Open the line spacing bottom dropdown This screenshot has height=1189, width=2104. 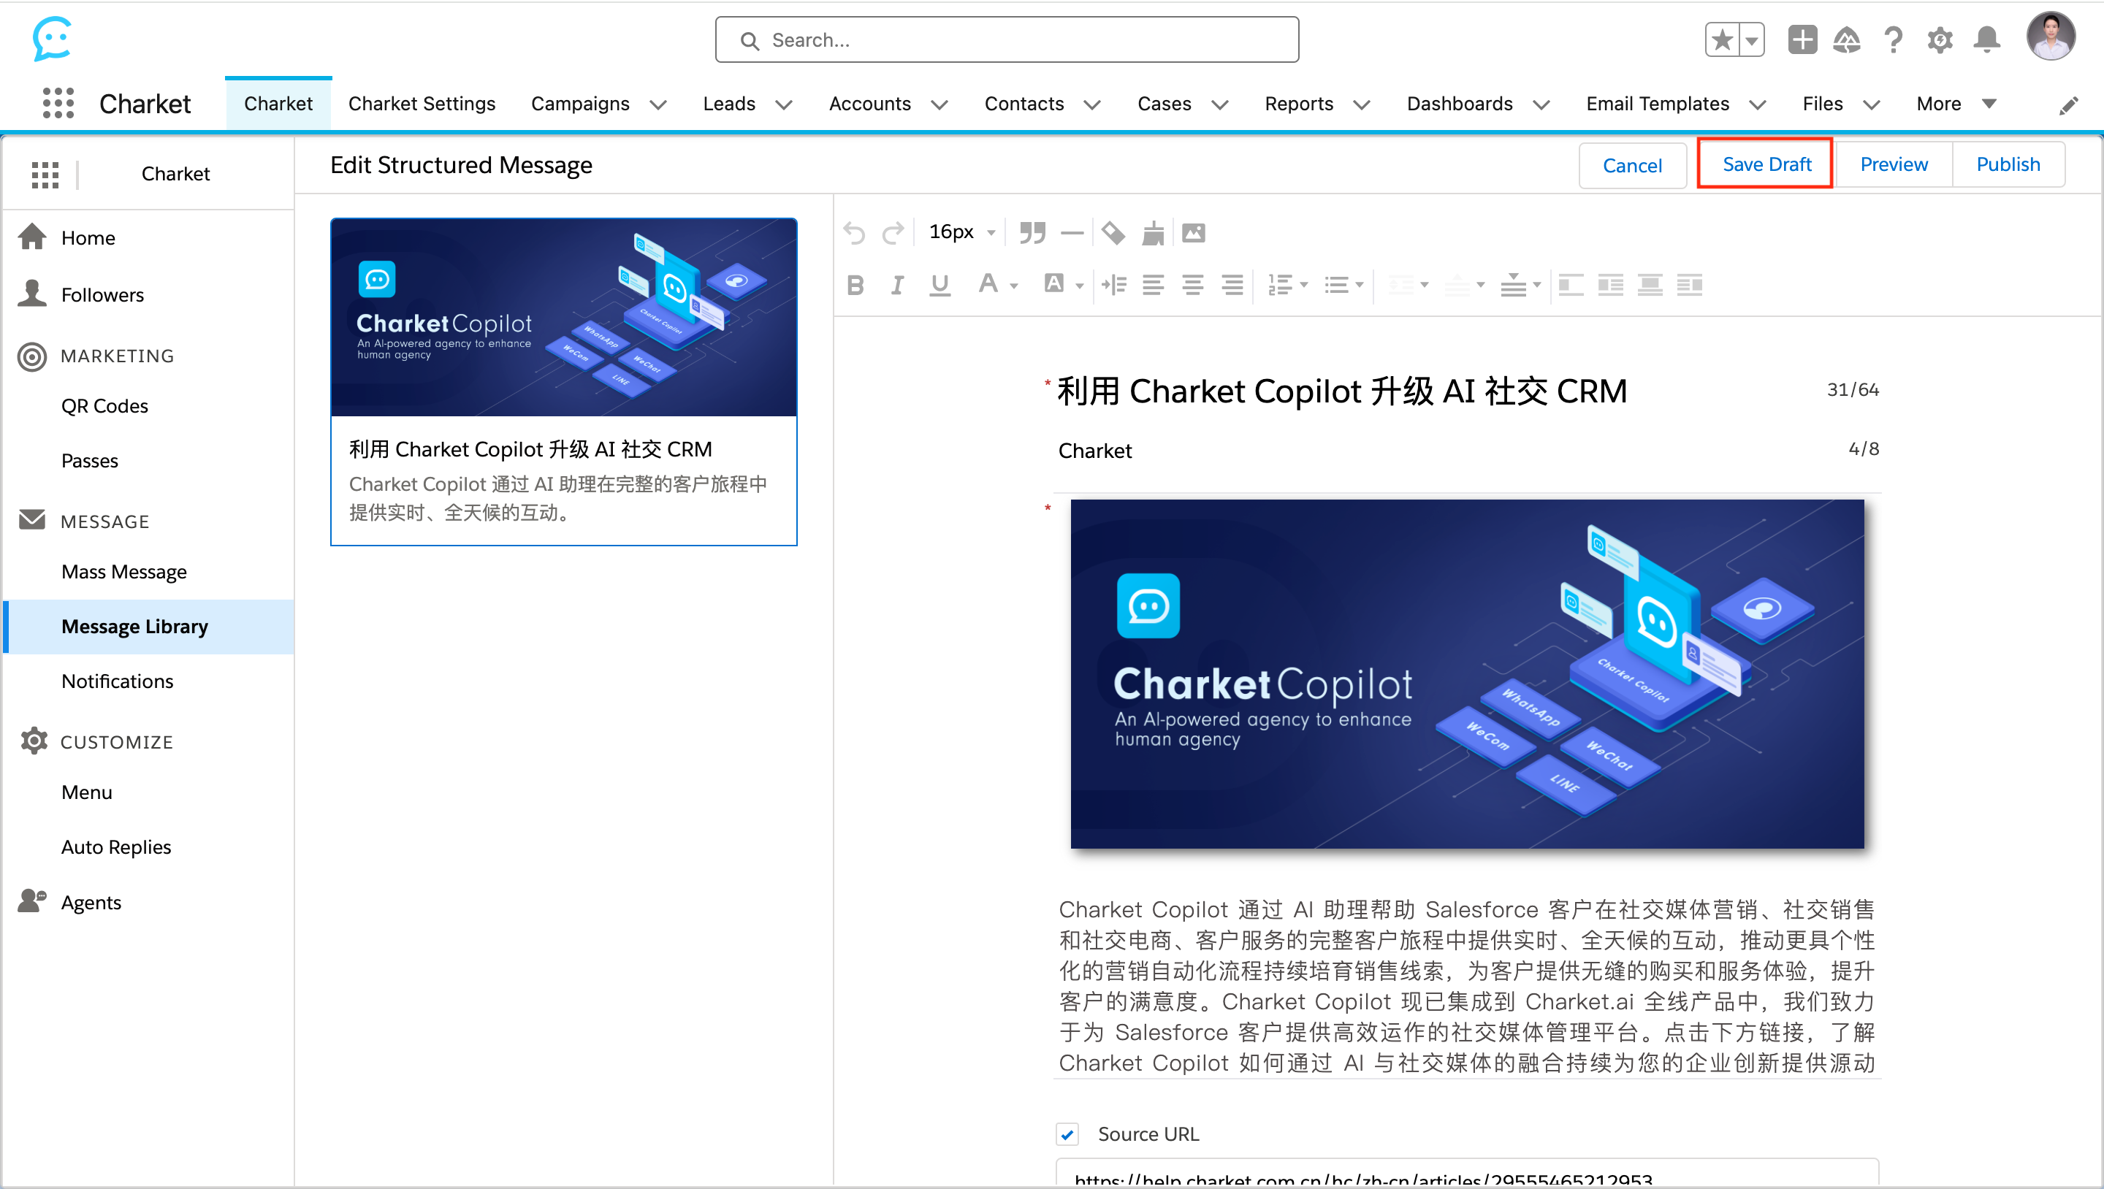click(1536, 285)
